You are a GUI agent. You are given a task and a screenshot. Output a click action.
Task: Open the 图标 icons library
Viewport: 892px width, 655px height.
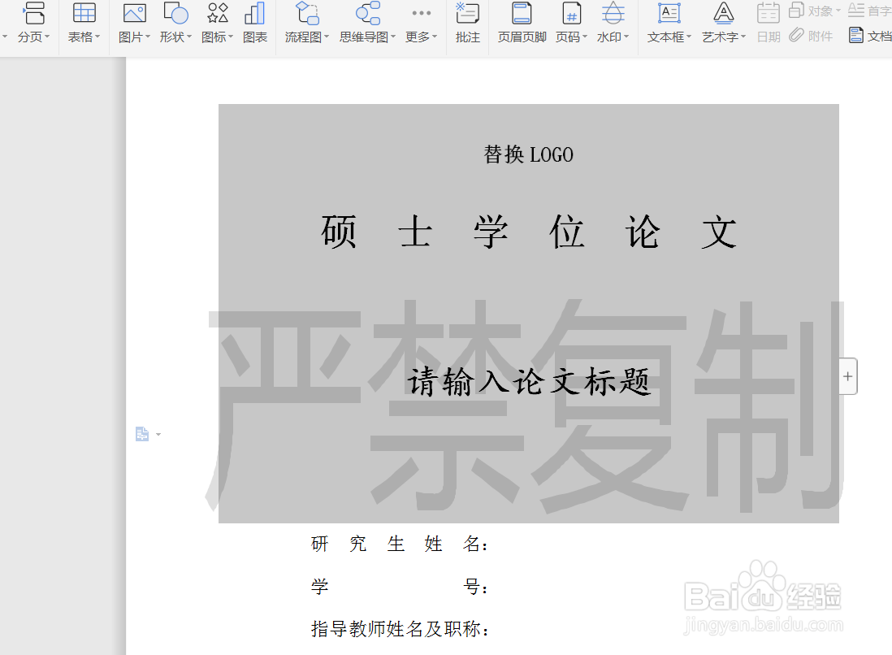[217, 12]
